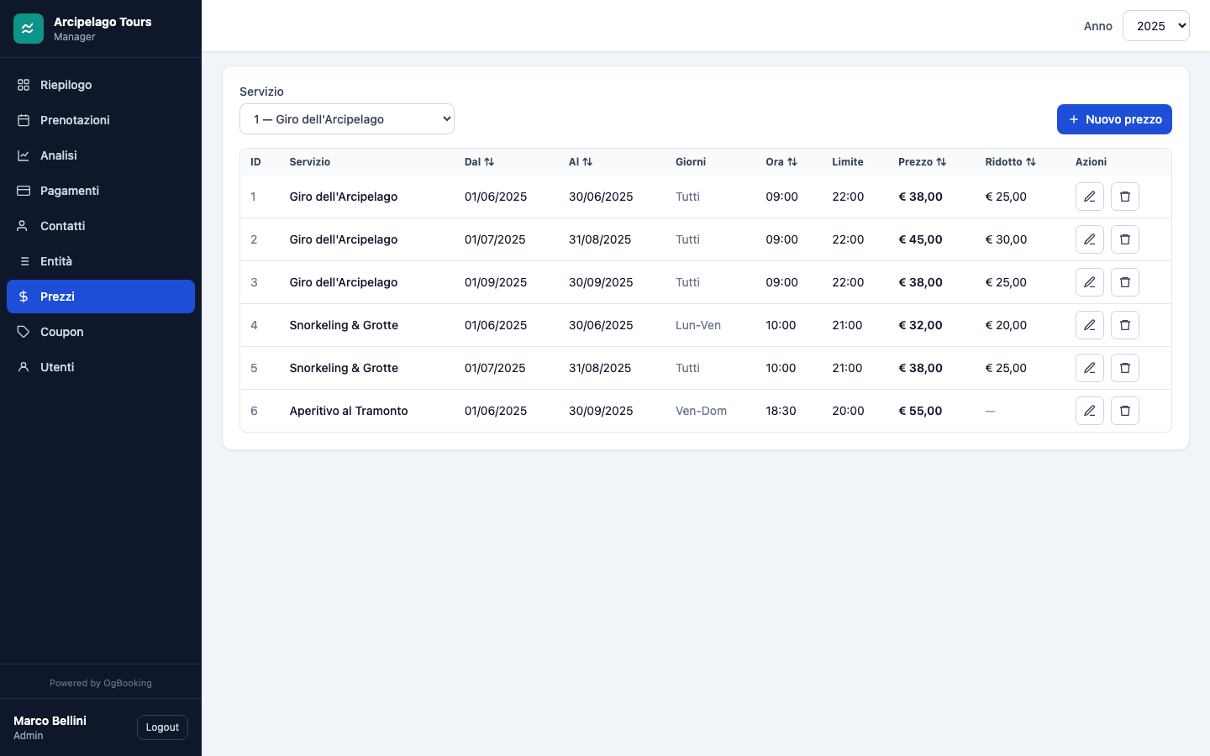The image size is (1210, 756).
Task: Edit price row 1 starting 01/06/2025
Action: (x=1090, y=197)
